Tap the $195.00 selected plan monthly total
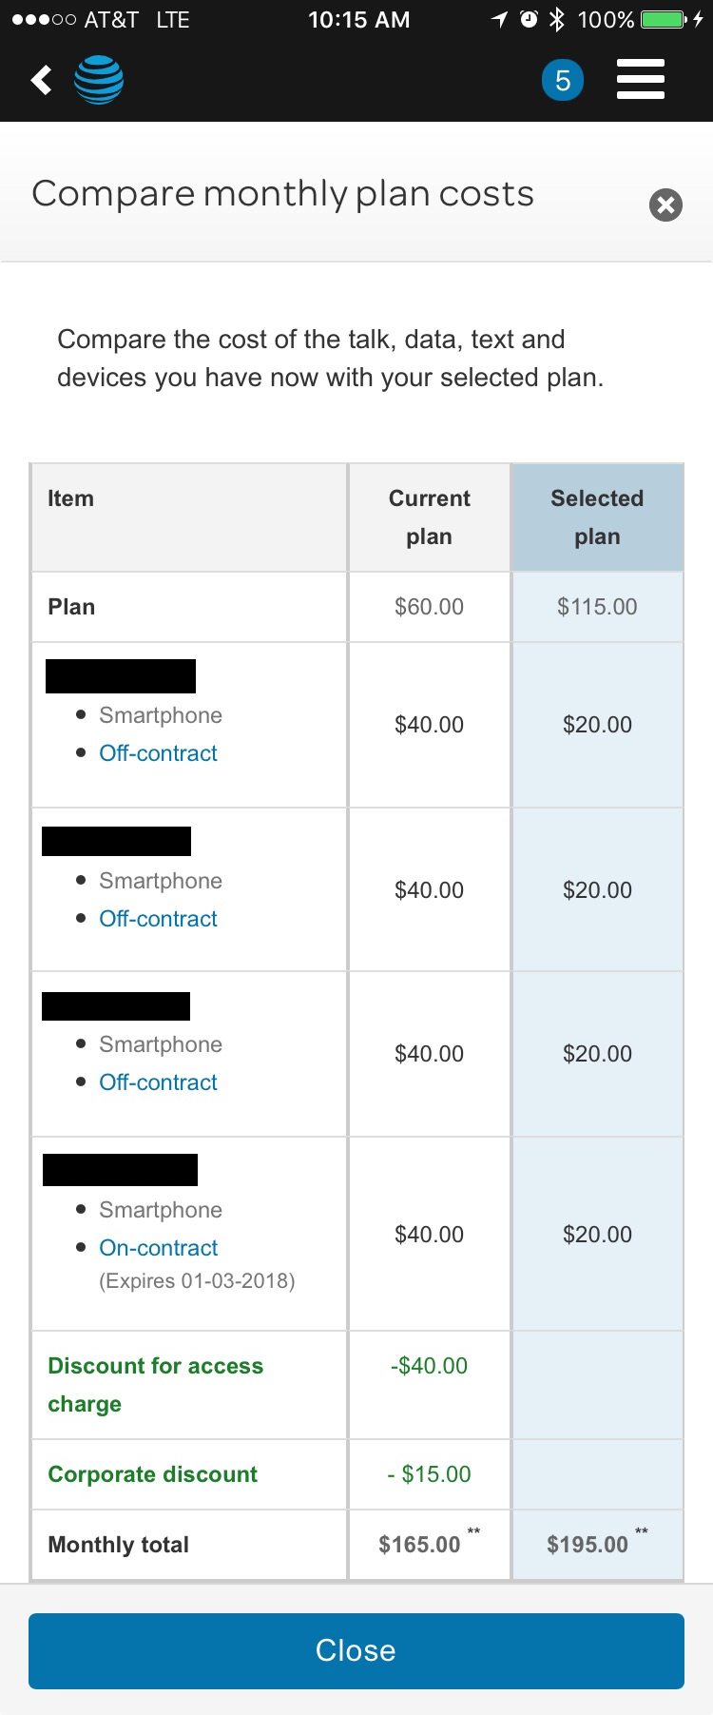The width and height of the screenshot is (713, 1715). point(588,1545)
